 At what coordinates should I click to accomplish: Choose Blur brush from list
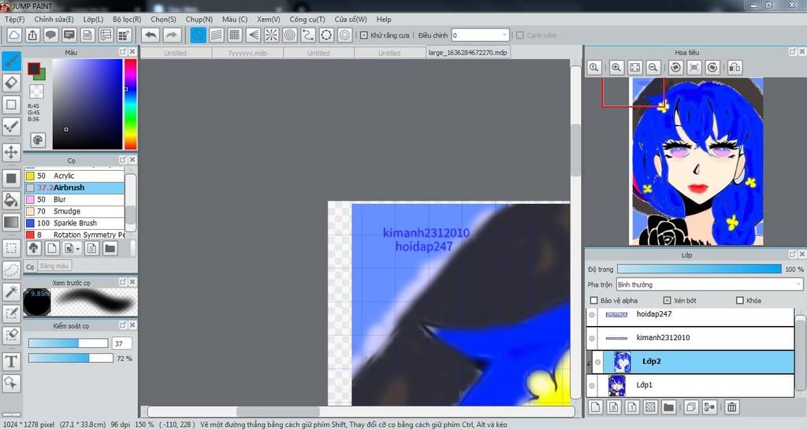point(75,199)
